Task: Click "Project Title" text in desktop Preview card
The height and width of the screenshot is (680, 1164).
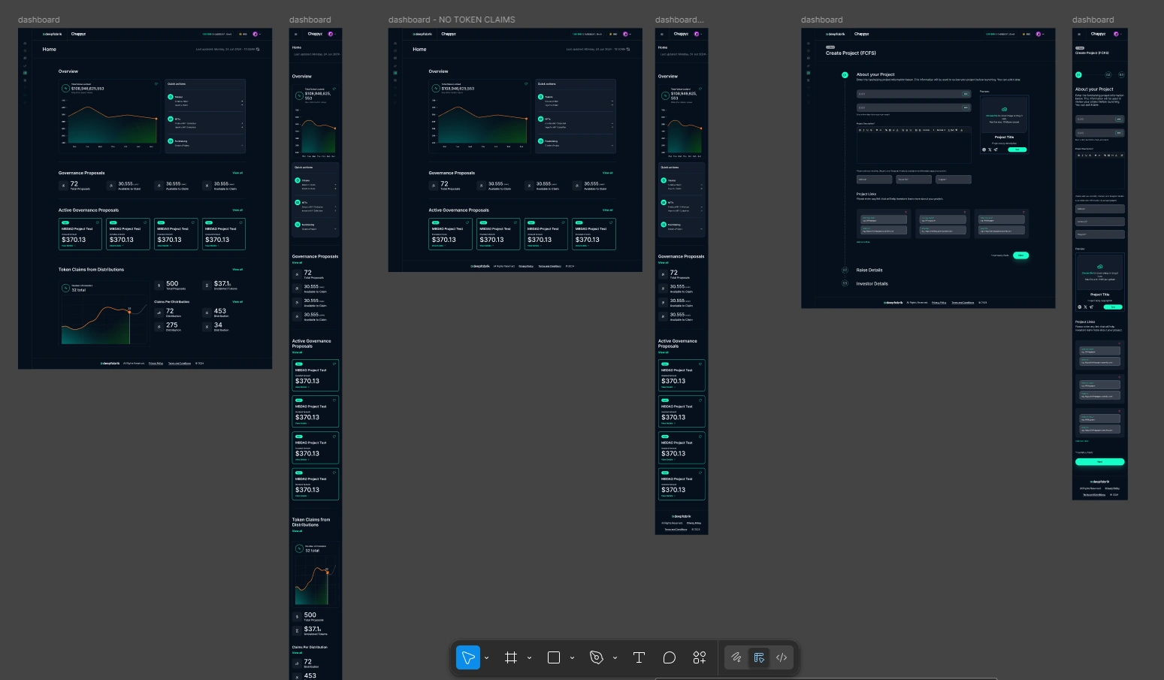Action: point(1005,138)
